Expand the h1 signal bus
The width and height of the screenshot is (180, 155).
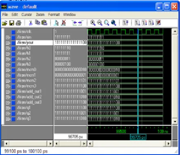click(8, 54)
